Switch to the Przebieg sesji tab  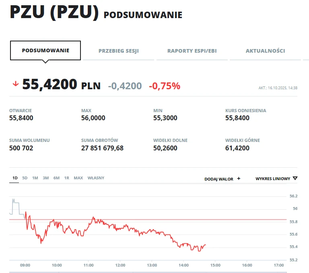(x=119, y=51)
